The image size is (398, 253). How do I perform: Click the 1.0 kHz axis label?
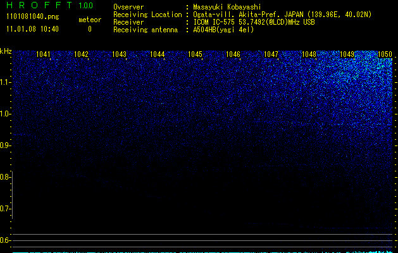(x=5, y=114)
